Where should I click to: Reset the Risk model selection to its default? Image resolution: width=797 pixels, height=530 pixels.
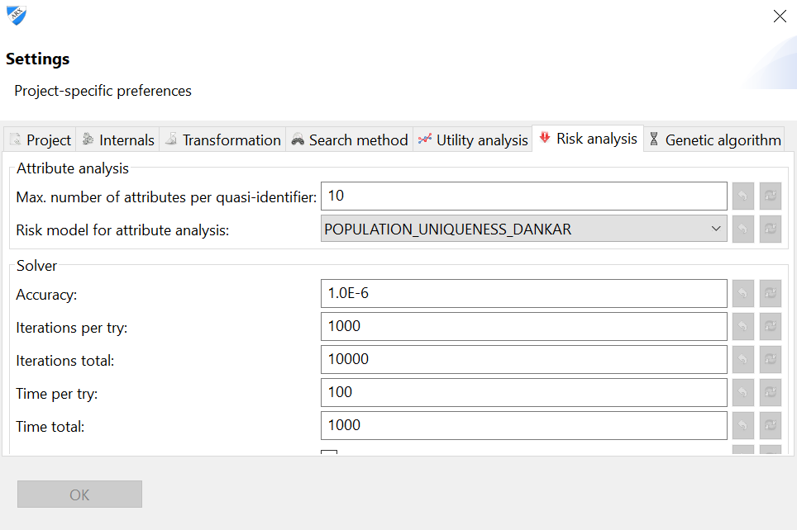click(770, 229)
